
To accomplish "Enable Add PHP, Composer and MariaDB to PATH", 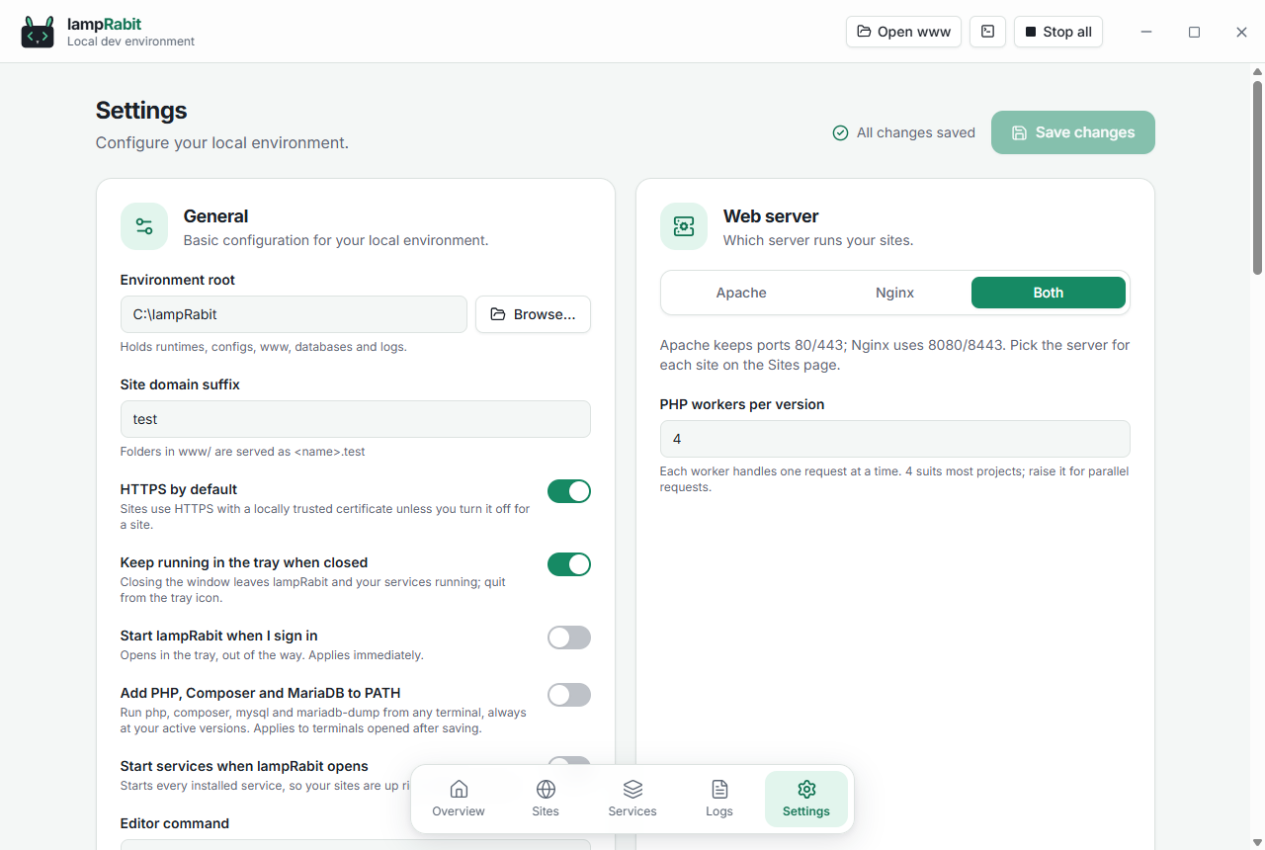I will [x=569, y=695].
